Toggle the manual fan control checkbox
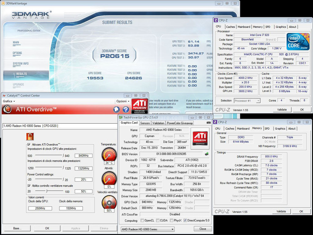 click(x=29, y=186)
